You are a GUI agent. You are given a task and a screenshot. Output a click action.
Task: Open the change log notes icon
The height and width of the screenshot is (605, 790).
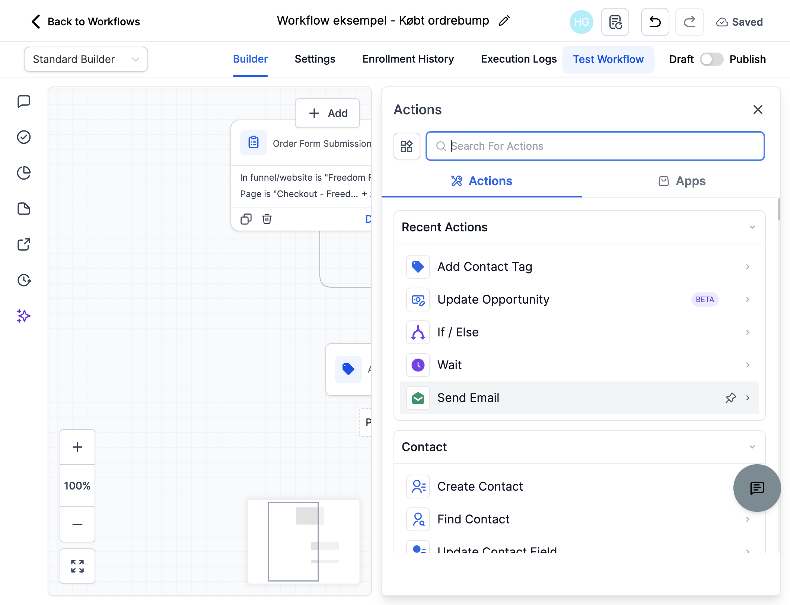click(x=615, y=22)
